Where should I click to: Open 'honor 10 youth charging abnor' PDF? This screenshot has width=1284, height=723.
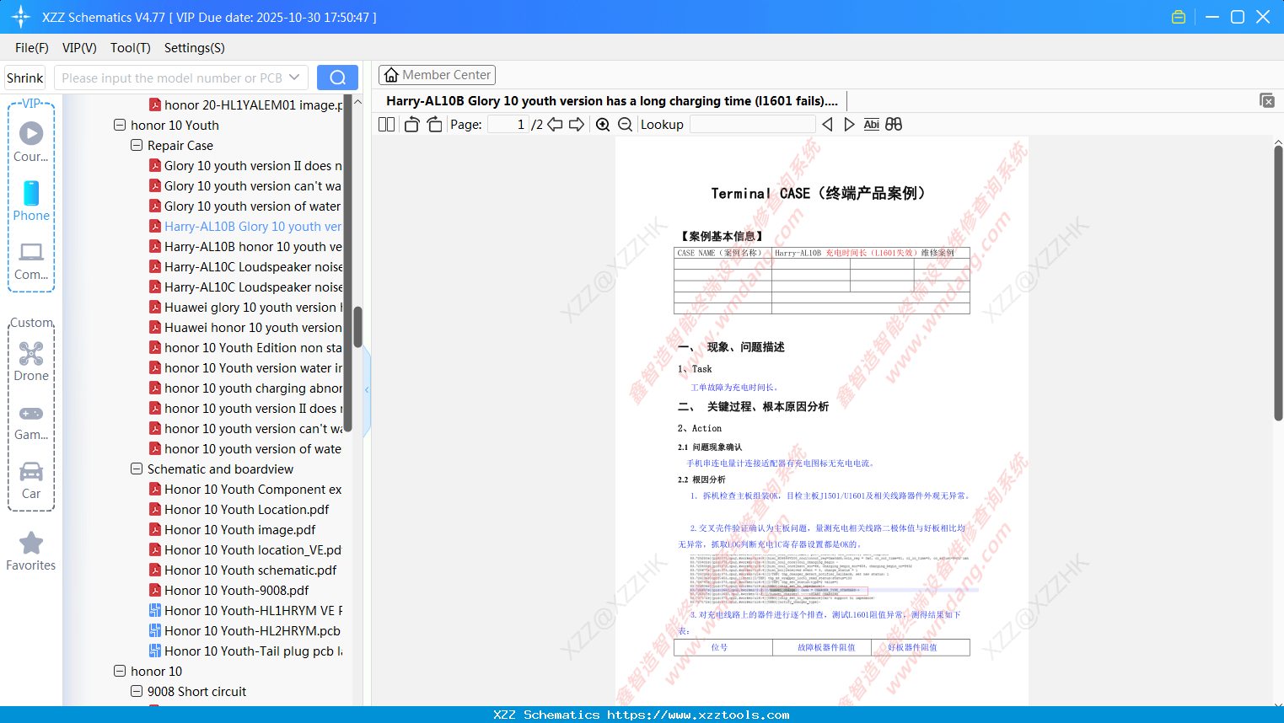[x=246, y=388]
